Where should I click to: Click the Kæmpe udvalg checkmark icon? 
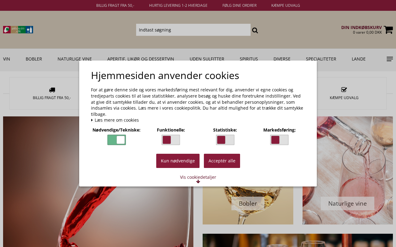pos(344,90)
